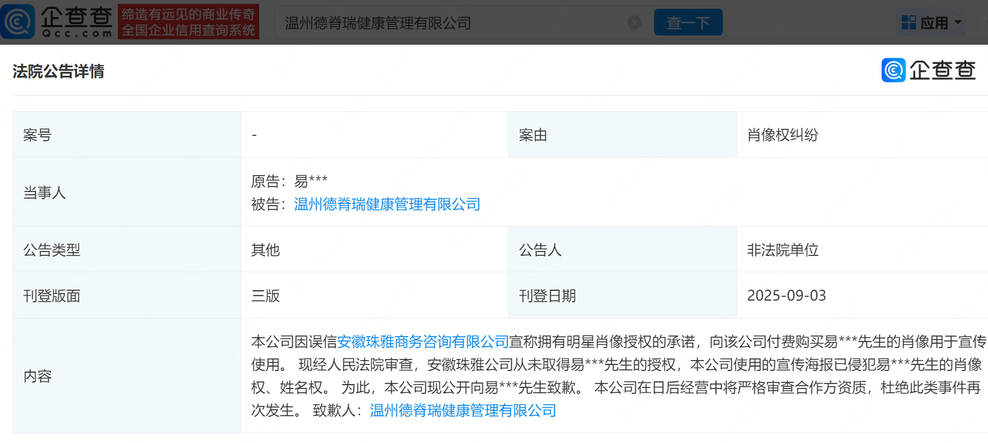Click the blue 企查查 watermark icon near the page title
Viewport: 988px width, 443px height.
coord(893,70)
